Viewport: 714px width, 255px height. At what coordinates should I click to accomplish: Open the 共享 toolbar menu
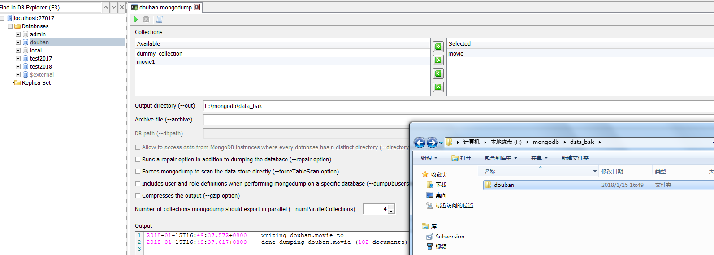[539, 158]
